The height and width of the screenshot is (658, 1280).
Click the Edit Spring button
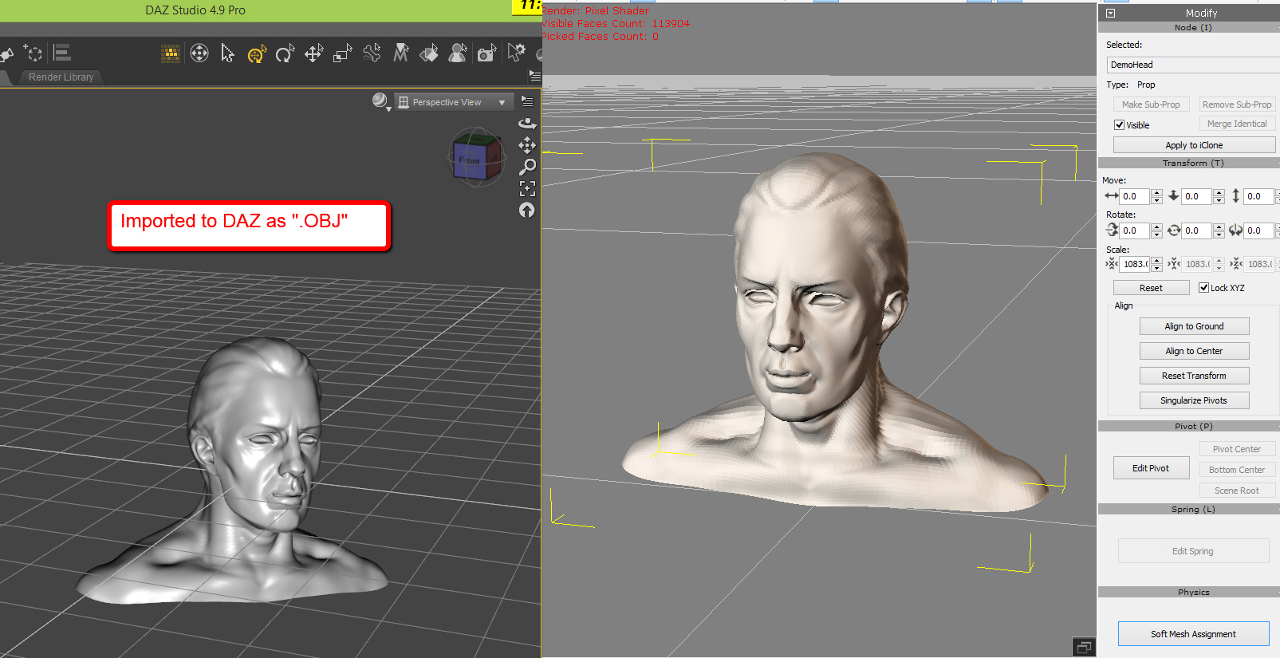(x=1193, y=551)
